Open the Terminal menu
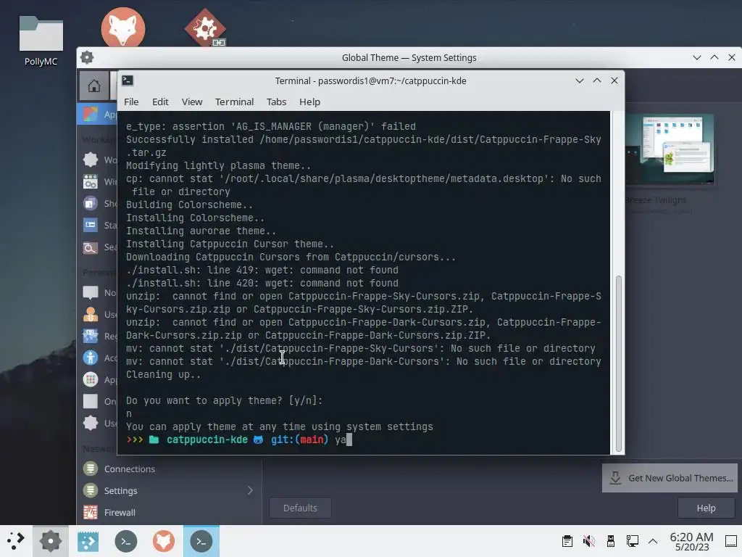This screenshot has height=557, width=742. [234, 102]
